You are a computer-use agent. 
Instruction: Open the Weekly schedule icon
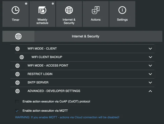42,10
